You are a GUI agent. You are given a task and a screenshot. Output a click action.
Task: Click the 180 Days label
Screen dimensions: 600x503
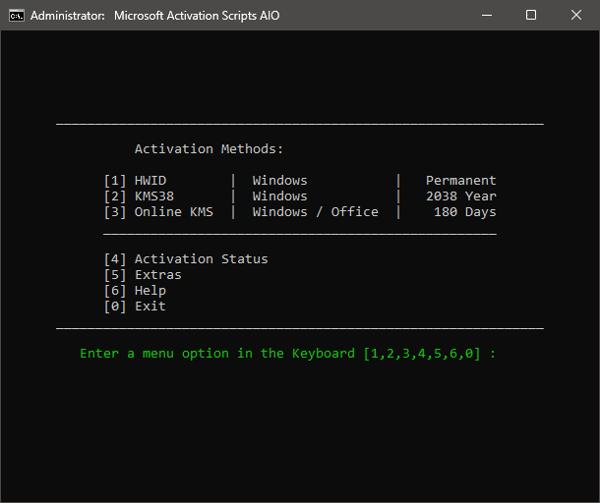coord(464,212)
